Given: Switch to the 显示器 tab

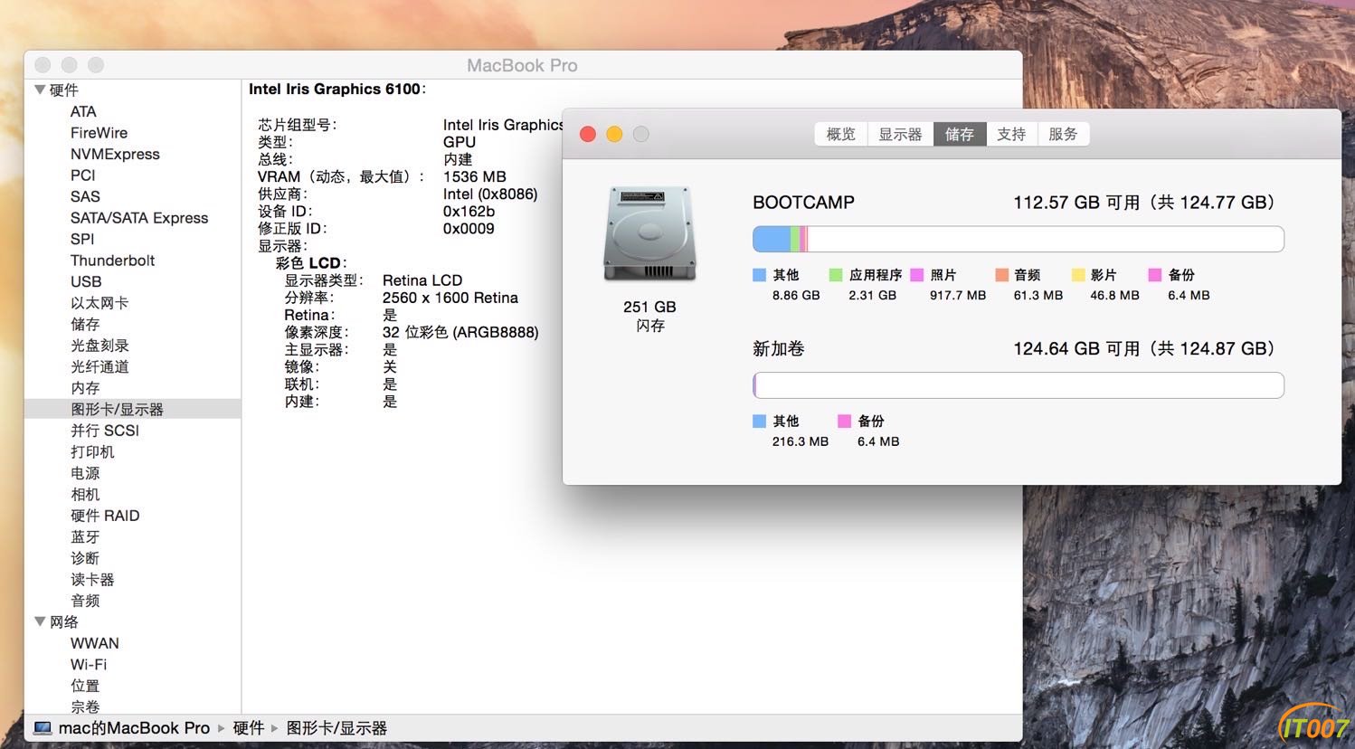Looking at the screenshot, I should tap(900, 134).
